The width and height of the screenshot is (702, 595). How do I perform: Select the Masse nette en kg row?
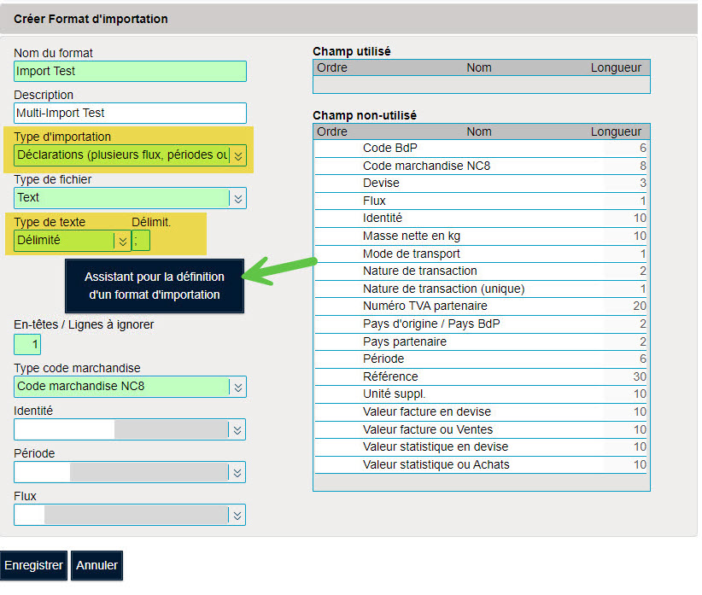click(x=482, y=236)
